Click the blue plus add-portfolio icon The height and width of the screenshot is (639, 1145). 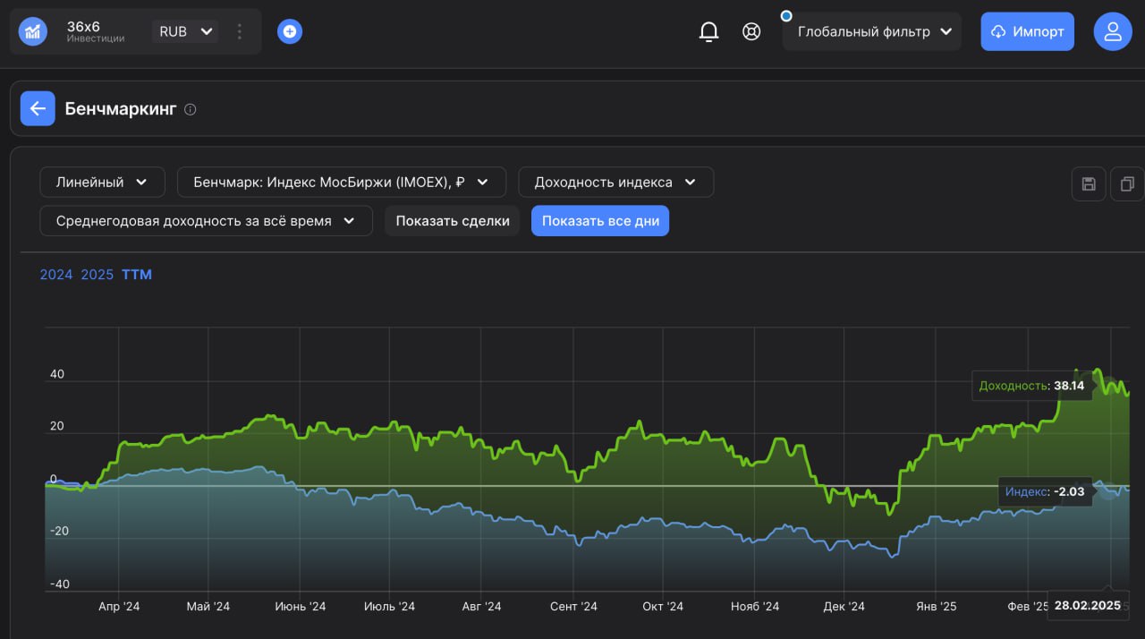click(289, 32)
